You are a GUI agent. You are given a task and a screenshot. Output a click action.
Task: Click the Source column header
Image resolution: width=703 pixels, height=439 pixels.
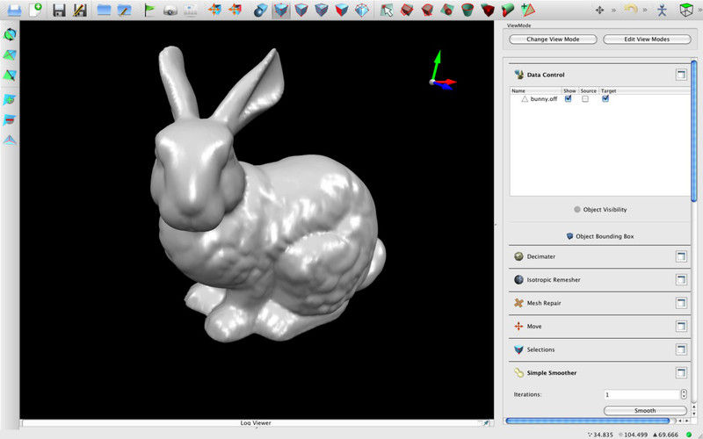589,91
